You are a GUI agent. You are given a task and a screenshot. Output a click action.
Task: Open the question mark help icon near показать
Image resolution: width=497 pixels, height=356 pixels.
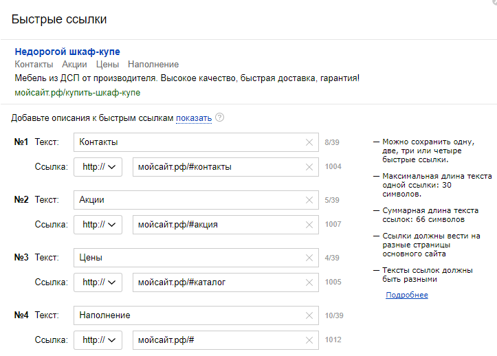[219, 118]
